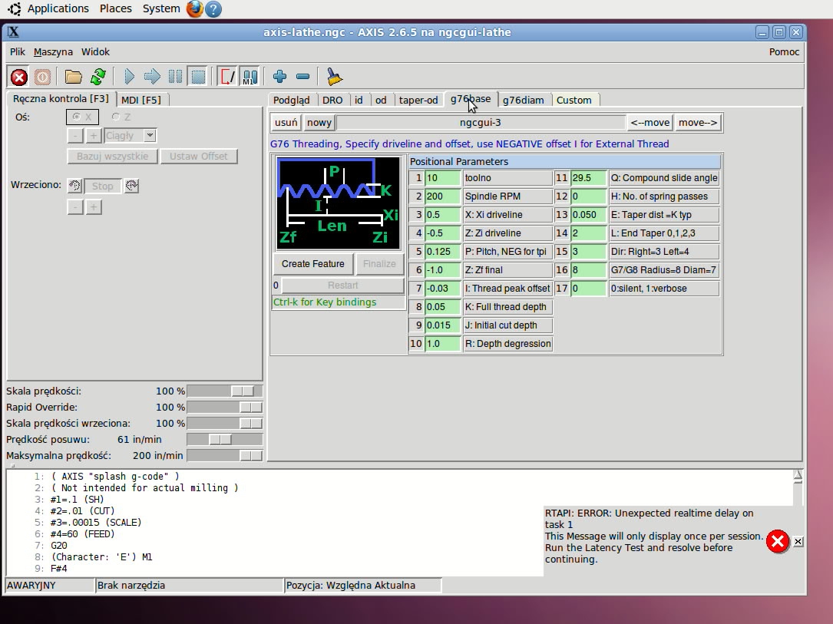The image size is (833, 624).
Task: Zoom in with blue plus icon
Action: click(279, 77)
